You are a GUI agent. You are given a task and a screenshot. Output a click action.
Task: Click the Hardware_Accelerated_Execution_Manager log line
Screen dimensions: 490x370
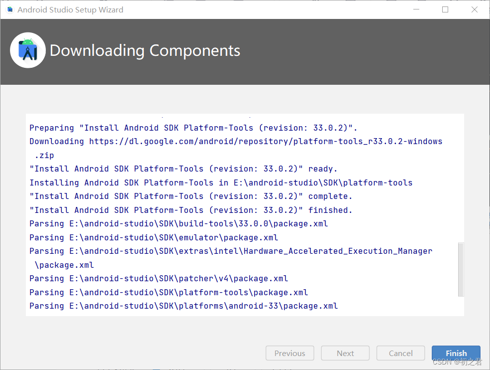(x=230, y=251)
